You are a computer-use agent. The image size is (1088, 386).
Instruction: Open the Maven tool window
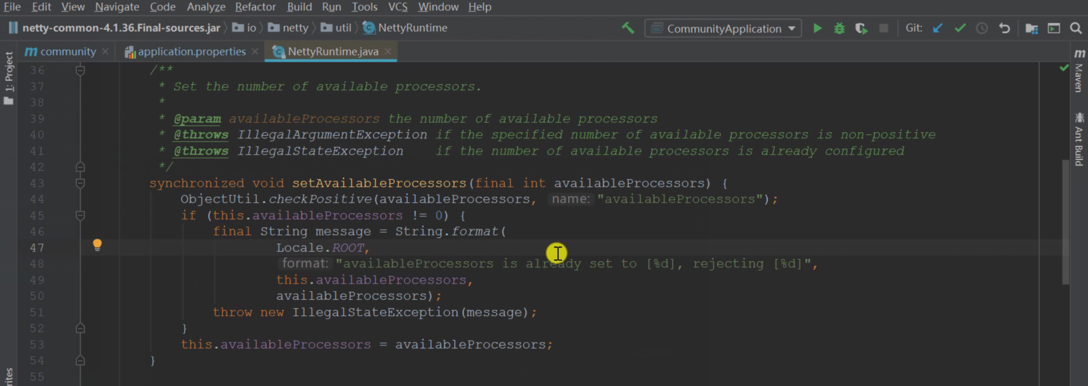tap(1079, 73)
